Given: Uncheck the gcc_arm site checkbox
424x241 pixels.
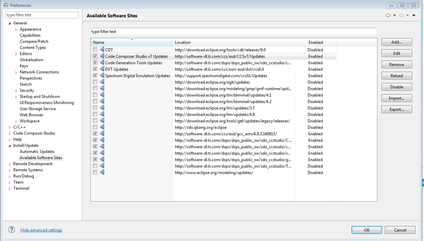Looking at the screenshot, I should pos(95,134).
